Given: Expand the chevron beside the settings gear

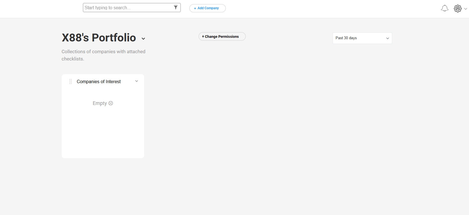Looking at the screenshot, I should click(x=466, y=9).
